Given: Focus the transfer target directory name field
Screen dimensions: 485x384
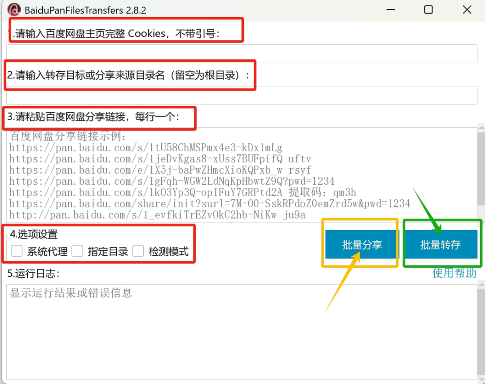Looking at the screenshot, I should pyautogui.click(x=242, y=95).
